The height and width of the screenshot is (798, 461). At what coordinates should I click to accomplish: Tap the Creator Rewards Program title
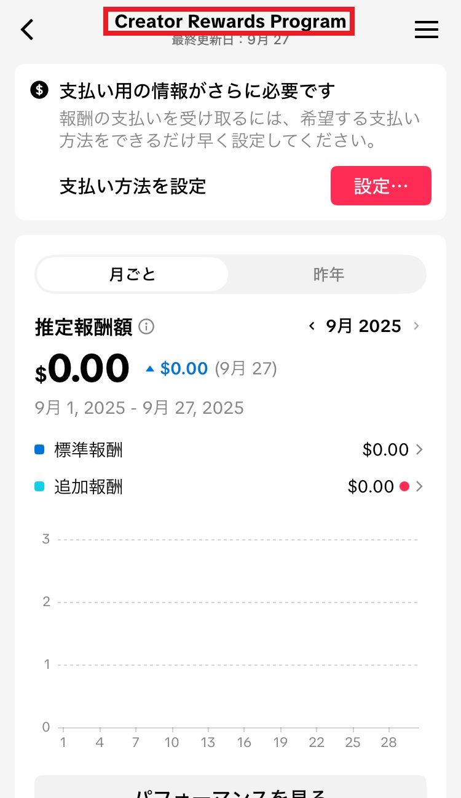(x=230, y=22)
